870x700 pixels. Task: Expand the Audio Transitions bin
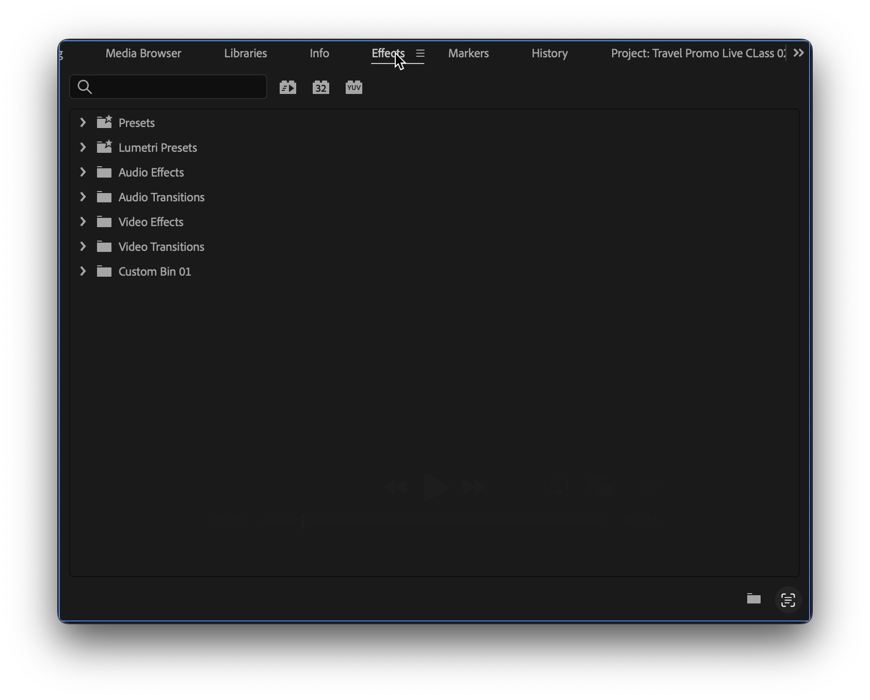[x=83, y=197]
